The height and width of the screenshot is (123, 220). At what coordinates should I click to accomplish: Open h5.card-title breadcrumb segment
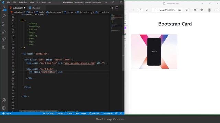coord(103,12)
